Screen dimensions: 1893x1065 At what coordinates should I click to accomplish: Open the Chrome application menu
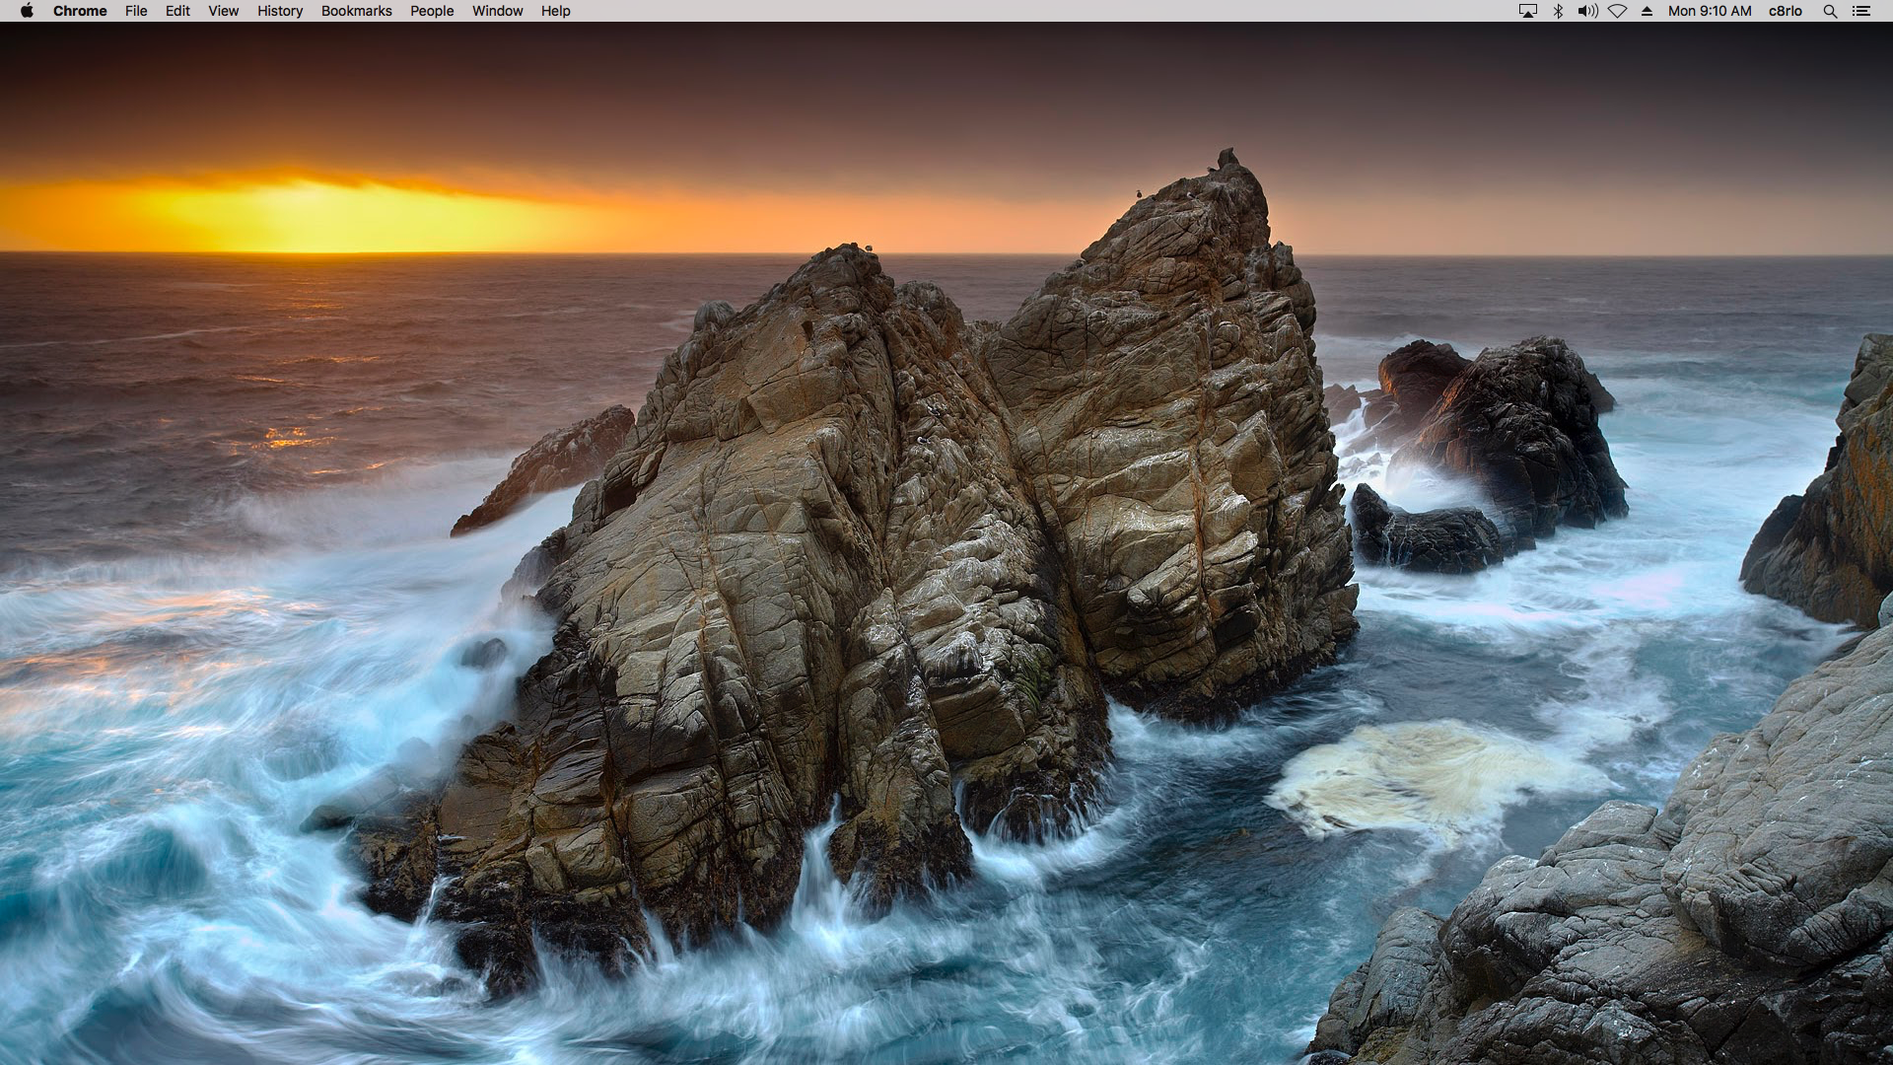pyautogui.click(x=80, y=11)
